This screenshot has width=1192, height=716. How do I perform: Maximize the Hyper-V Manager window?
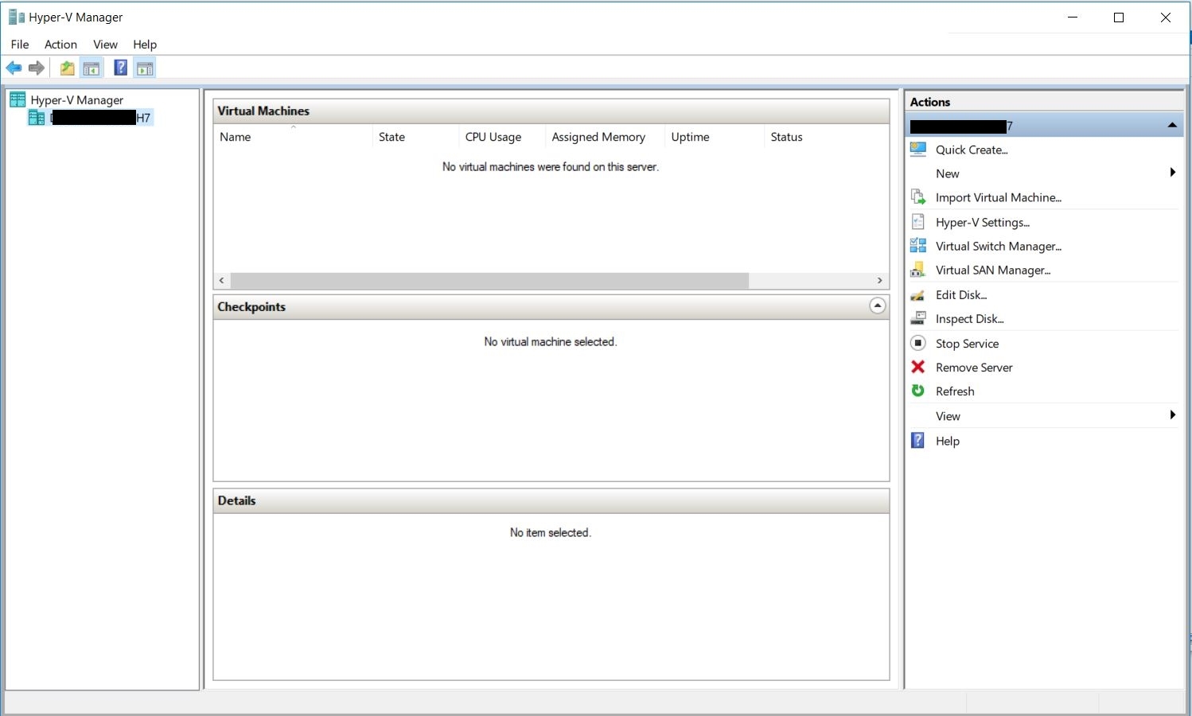(x=1119, y=17)
